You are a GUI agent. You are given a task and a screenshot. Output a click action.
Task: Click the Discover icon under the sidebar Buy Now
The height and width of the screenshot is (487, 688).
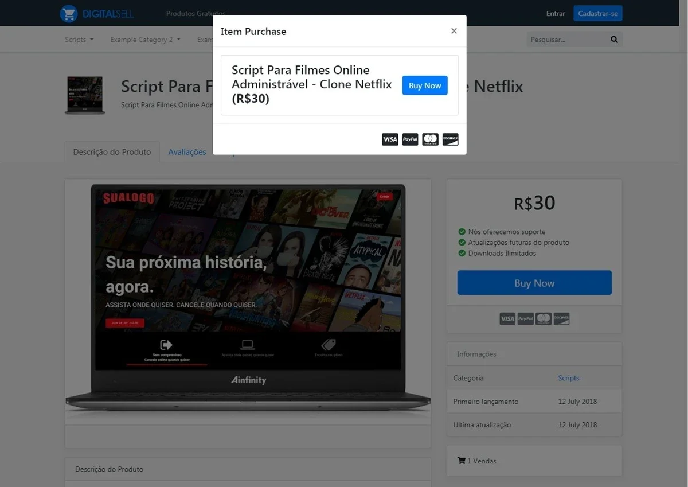tap(561, 318)
